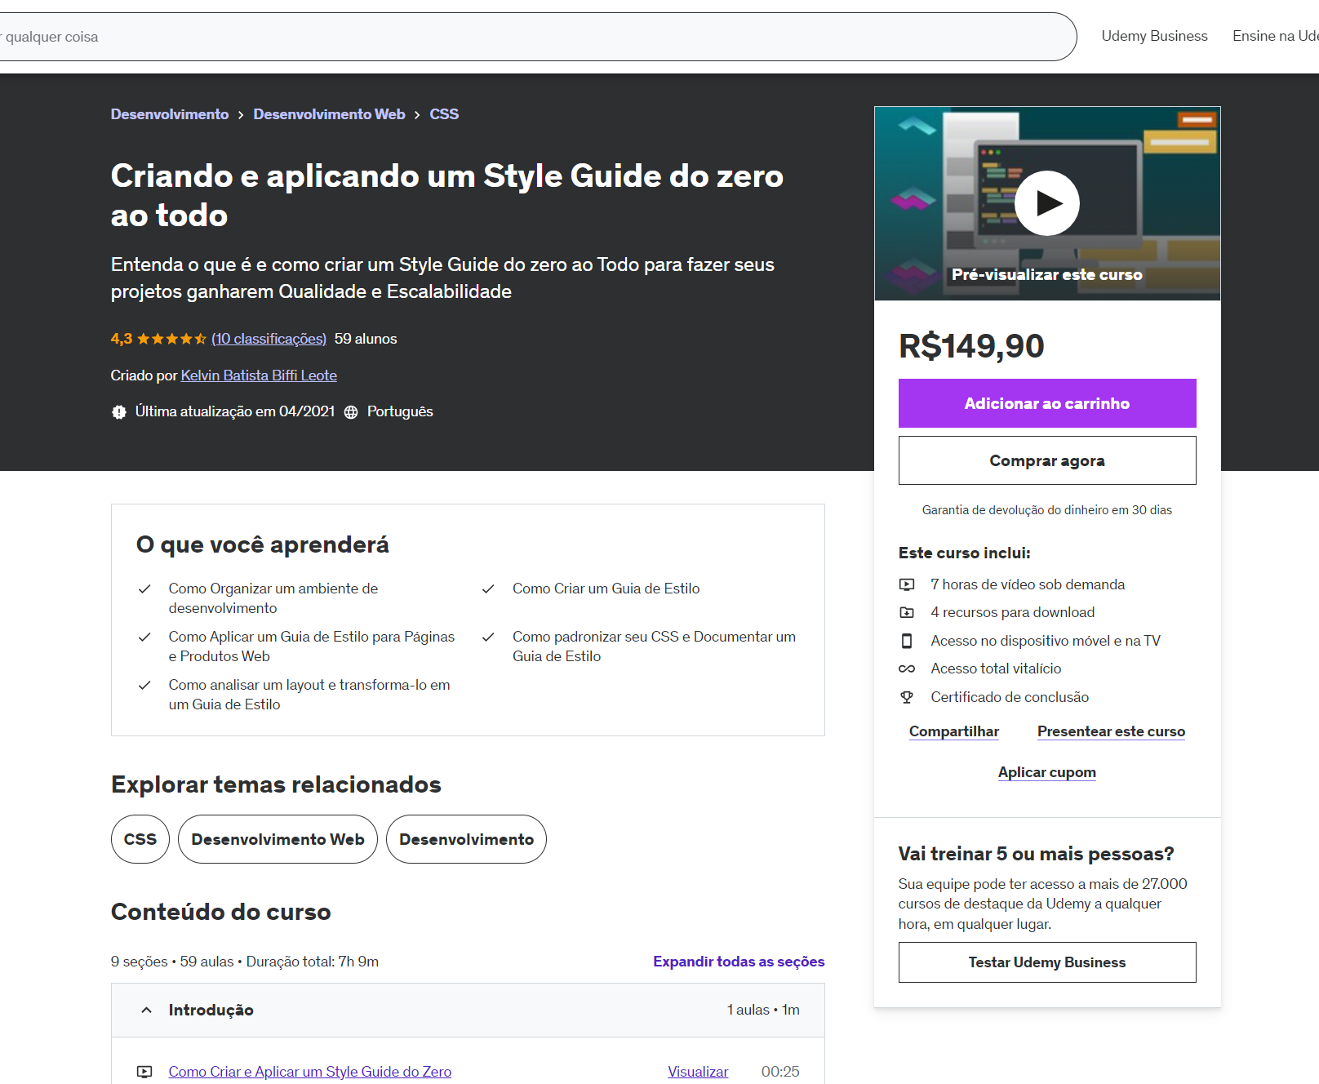Screen dimensions: 1319x1084
Task: Click the 4,3 rating number
Action: click(x=122, y=339)
